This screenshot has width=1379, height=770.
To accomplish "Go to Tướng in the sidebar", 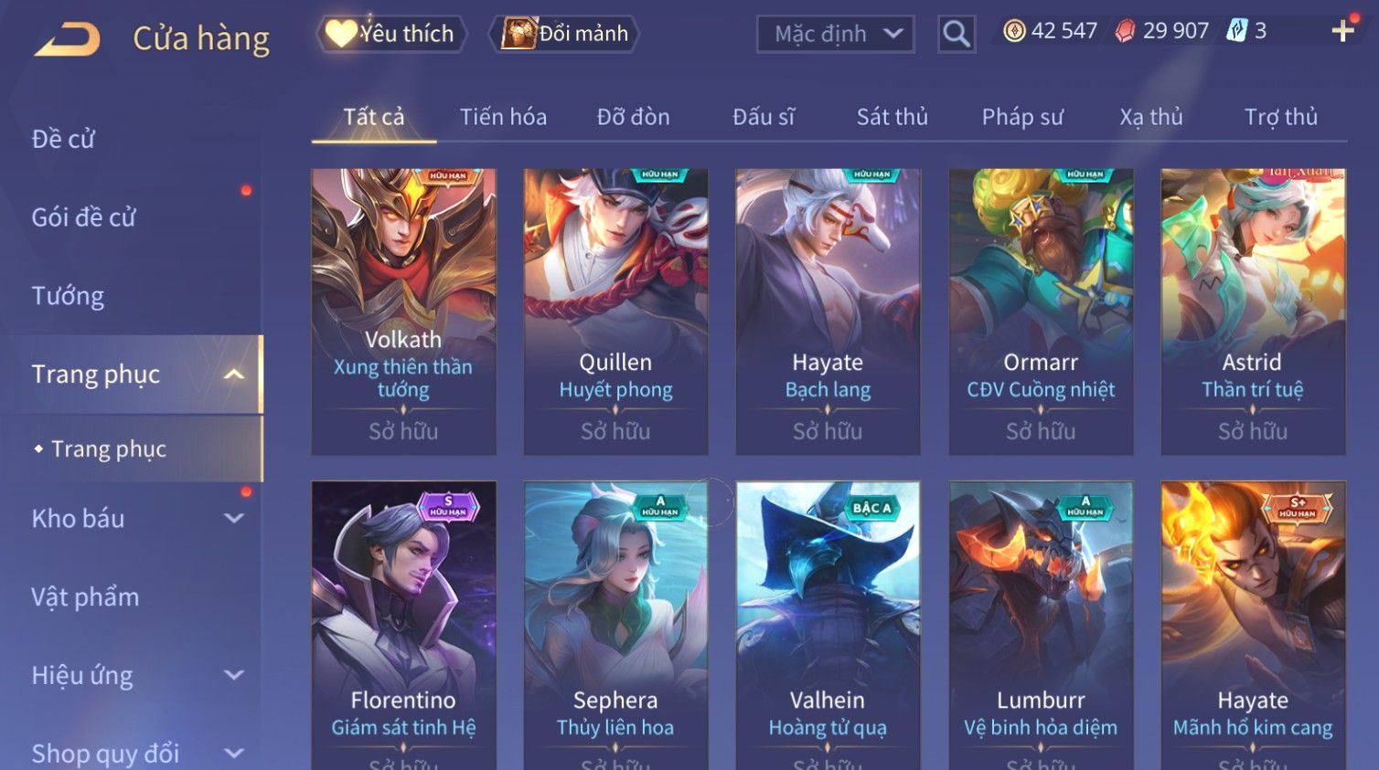I will click(x=68, y=296).
